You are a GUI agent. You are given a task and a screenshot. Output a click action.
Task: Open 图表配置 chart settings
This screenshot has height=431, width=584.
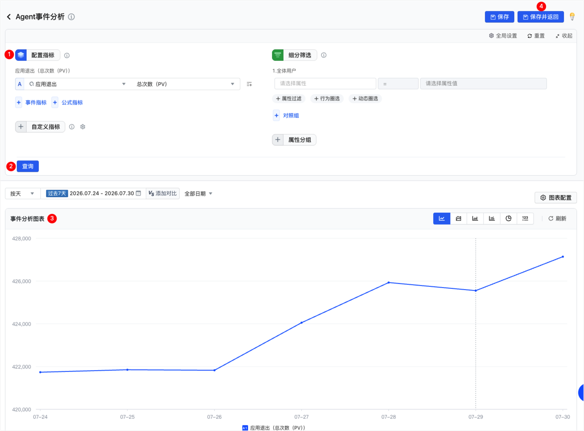555,198
